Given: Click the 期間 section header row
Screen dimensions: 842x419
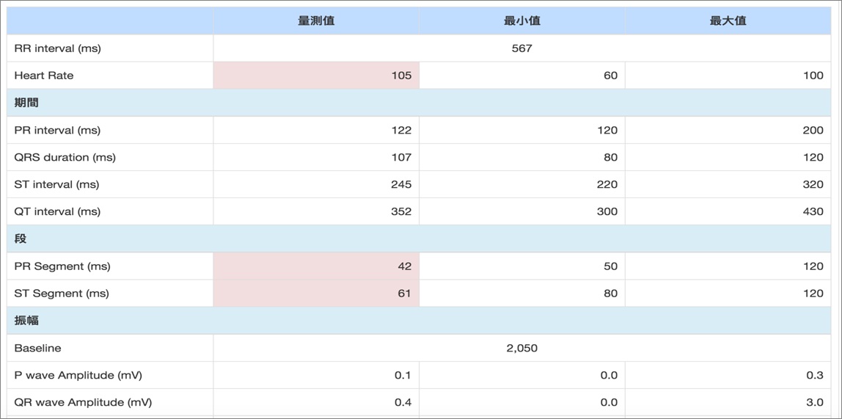Looking at the screenshot, I should coord(26,103).
